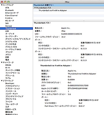Select フォント in the software list
104x115 pixels.
pos(9,101)
